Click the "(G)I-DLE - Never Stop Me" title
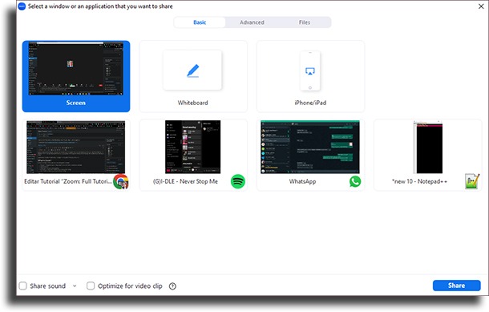Image resolution: width=489 pixels, height=312 pixels. [x=185, y=181]
